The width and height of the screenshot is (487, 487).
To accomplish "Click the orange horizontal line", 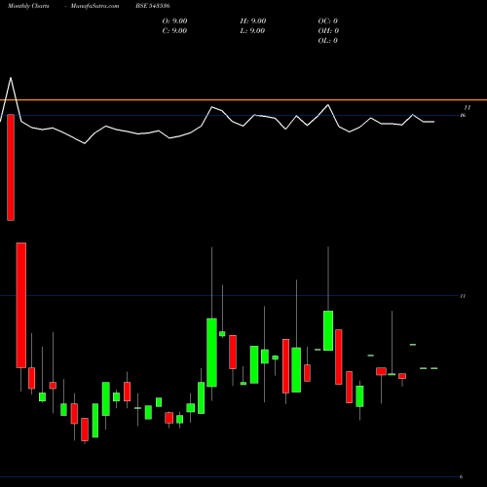I will pyautogui.click(x=243, y=100).
